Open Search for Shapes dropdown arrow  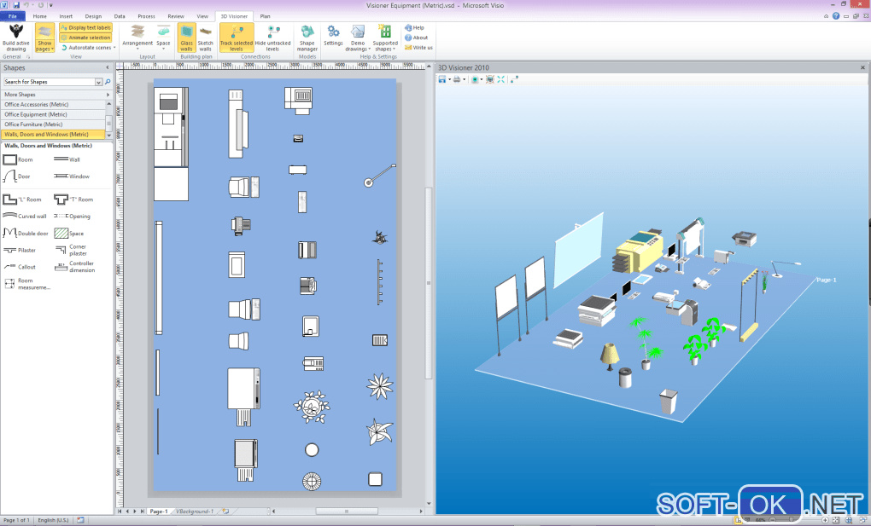point(98,82)
